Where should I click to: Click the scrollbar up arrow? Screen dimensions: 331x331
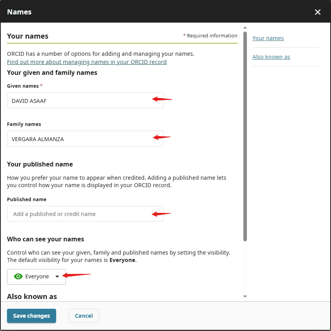pyautogui.click(x=245, y=28)
